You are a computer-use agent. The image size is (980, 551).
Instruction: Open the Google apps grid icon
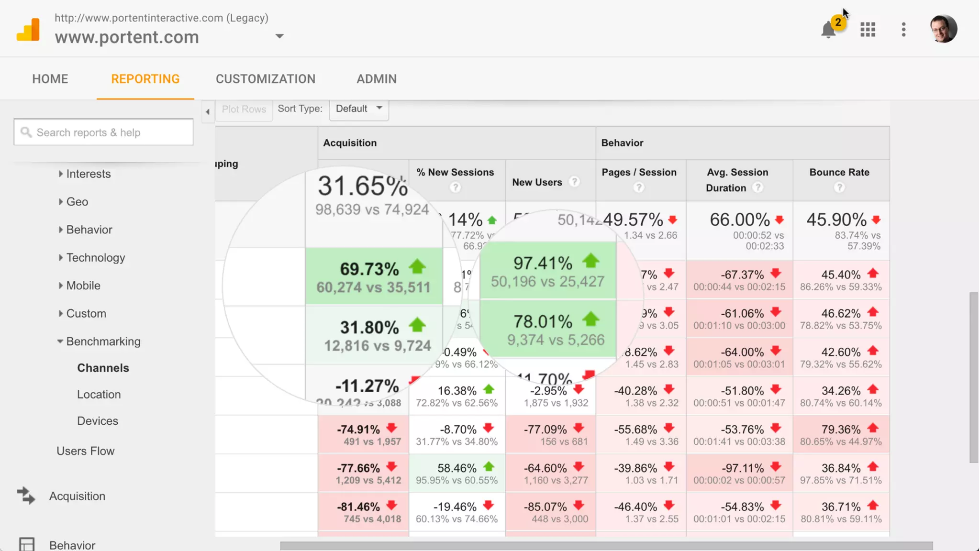pos(868,30)
